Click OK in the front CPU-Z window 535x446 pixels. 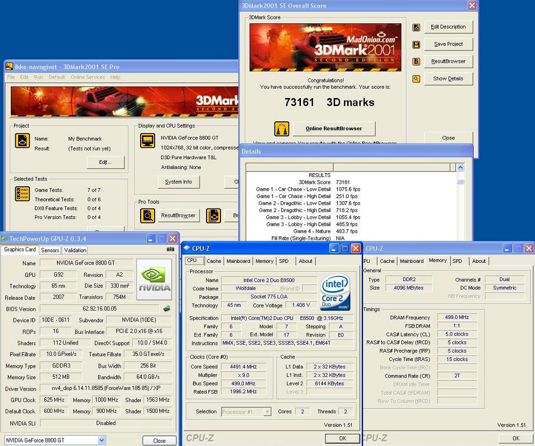342,438
